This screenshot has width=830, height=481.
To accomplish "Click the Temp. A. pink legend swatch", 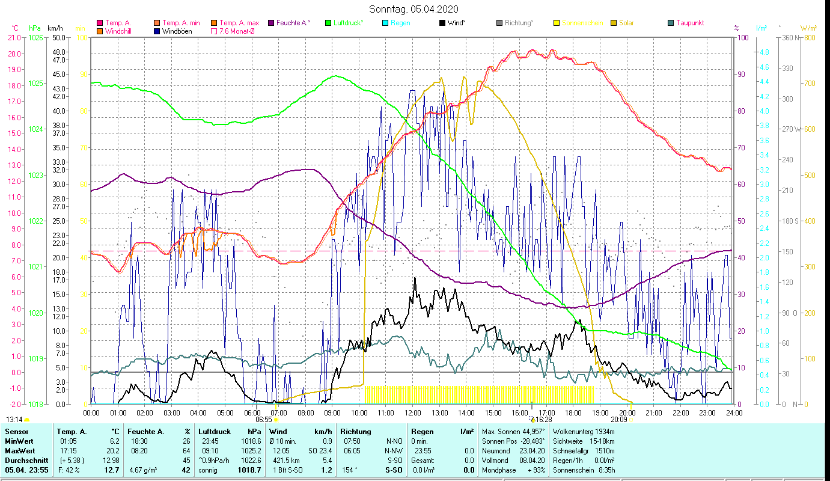I will coord(100,23).
